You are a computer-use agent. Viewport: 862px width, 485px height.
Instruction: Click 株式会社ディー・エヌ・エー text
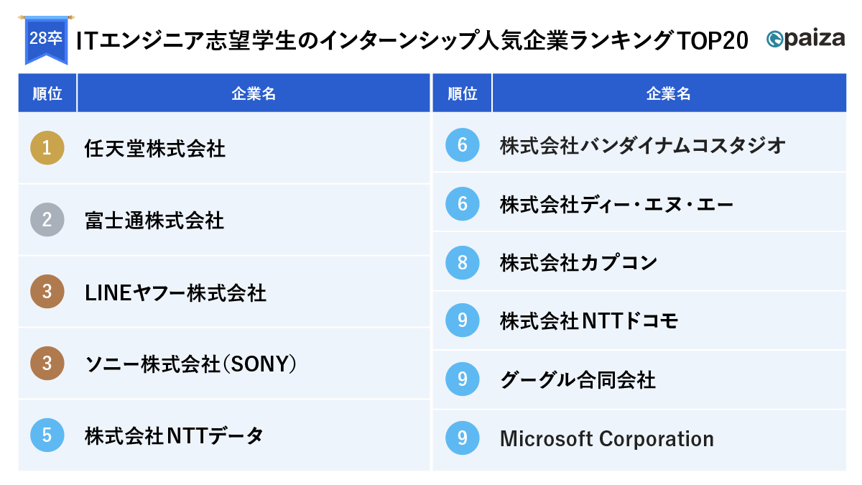coord(616,205)
